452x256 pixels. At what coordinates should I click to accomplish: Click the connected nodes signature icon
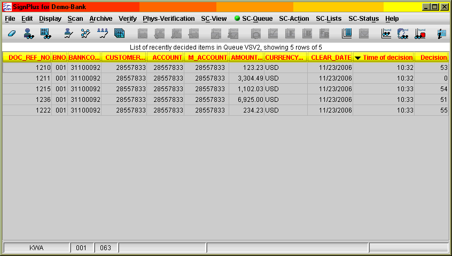85,34
